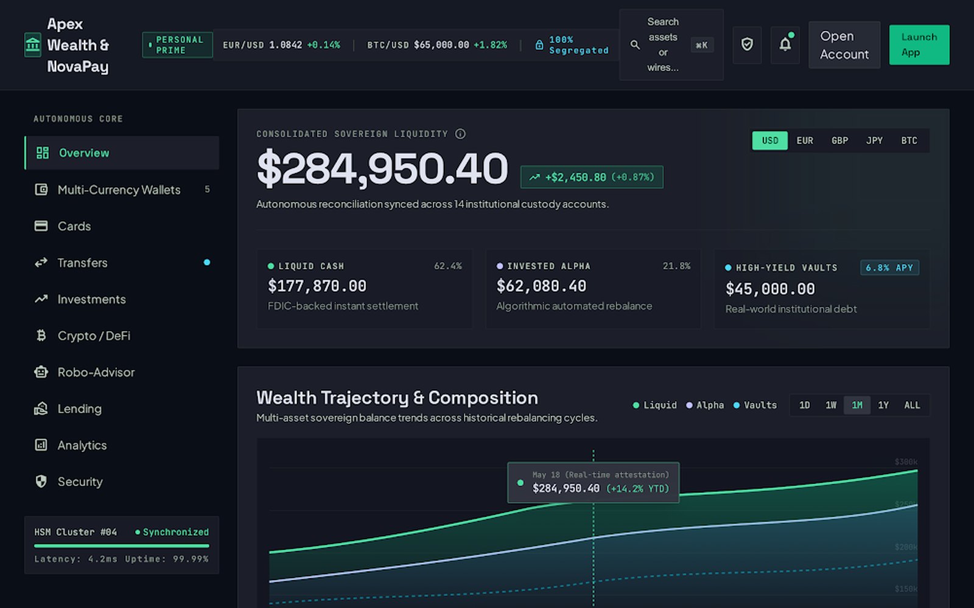Click the Transfers arrows icon
Viewport: 974px width, 608px height.
[41, 263]
